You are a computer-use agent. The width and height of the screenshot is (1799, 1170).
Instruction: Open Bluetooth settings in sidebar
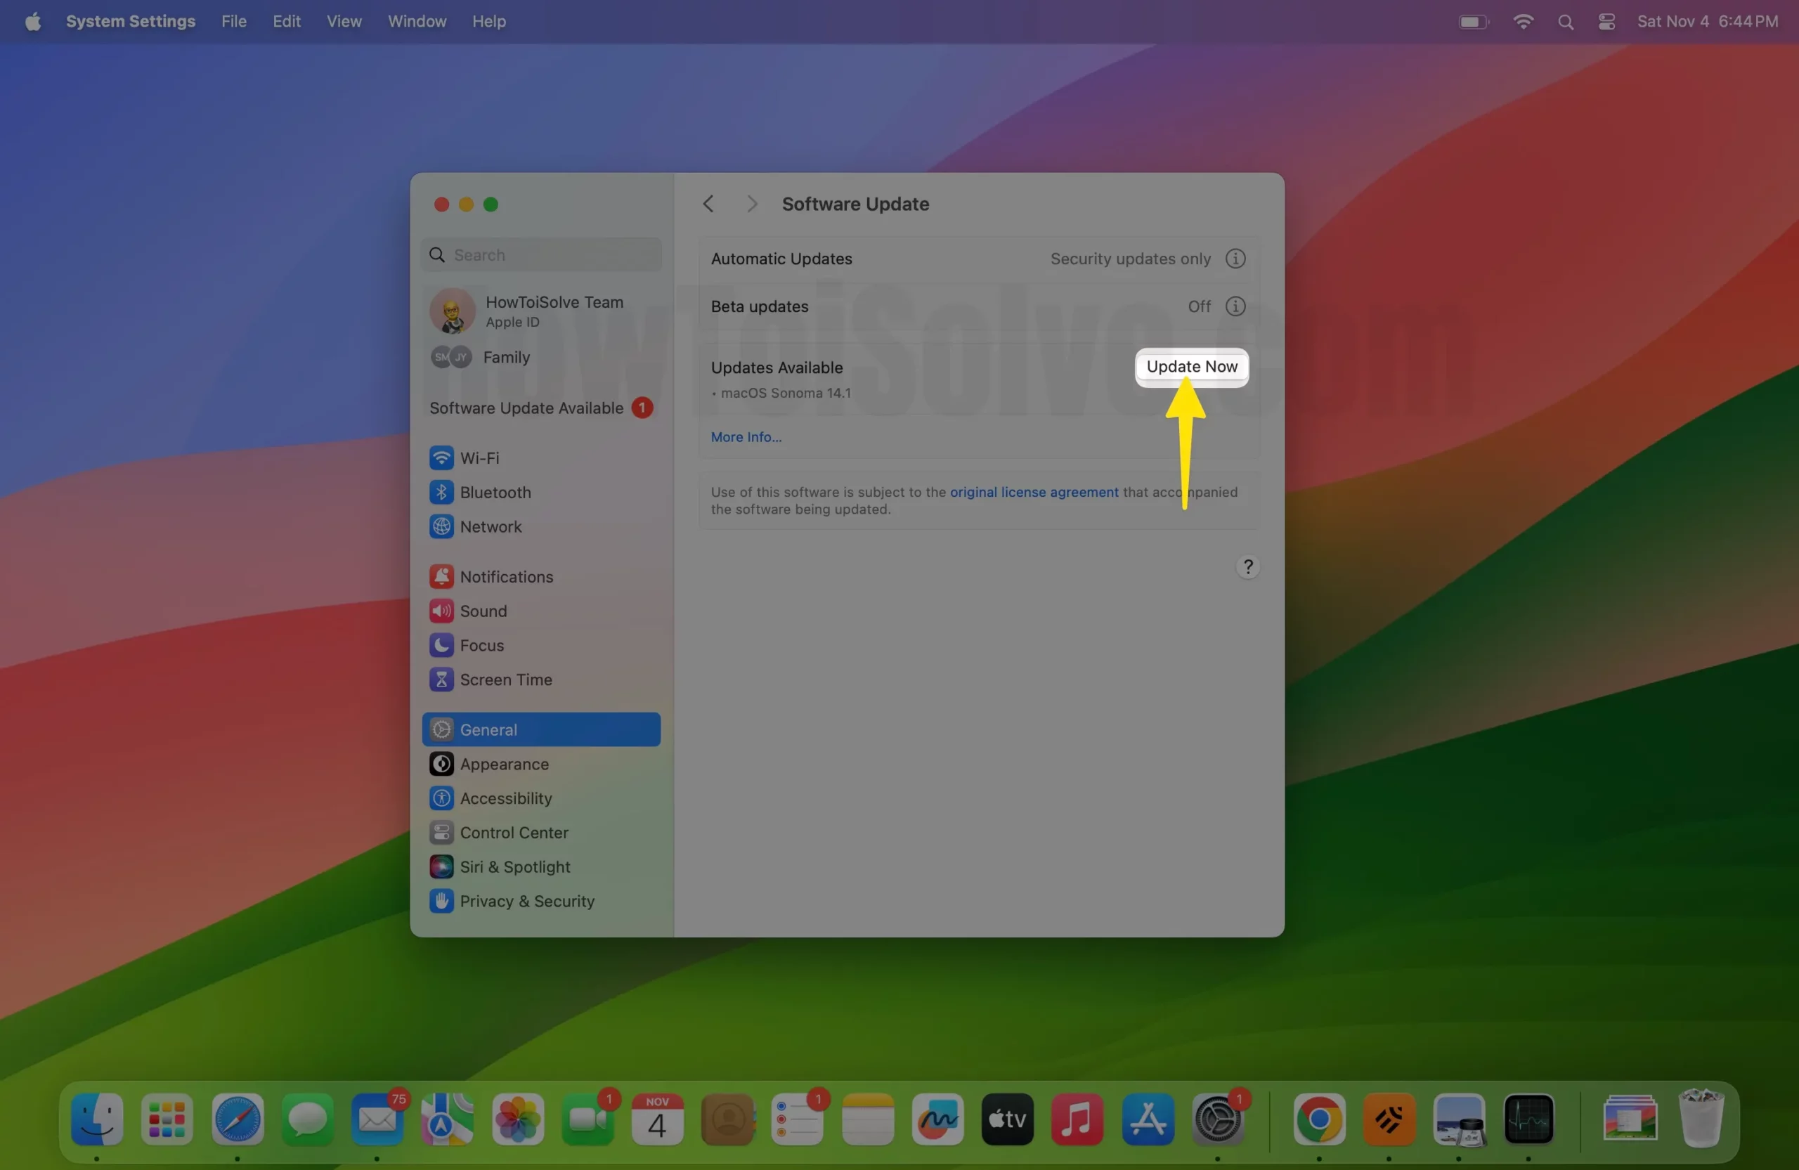pyautogui.click(x=541, y=492)
